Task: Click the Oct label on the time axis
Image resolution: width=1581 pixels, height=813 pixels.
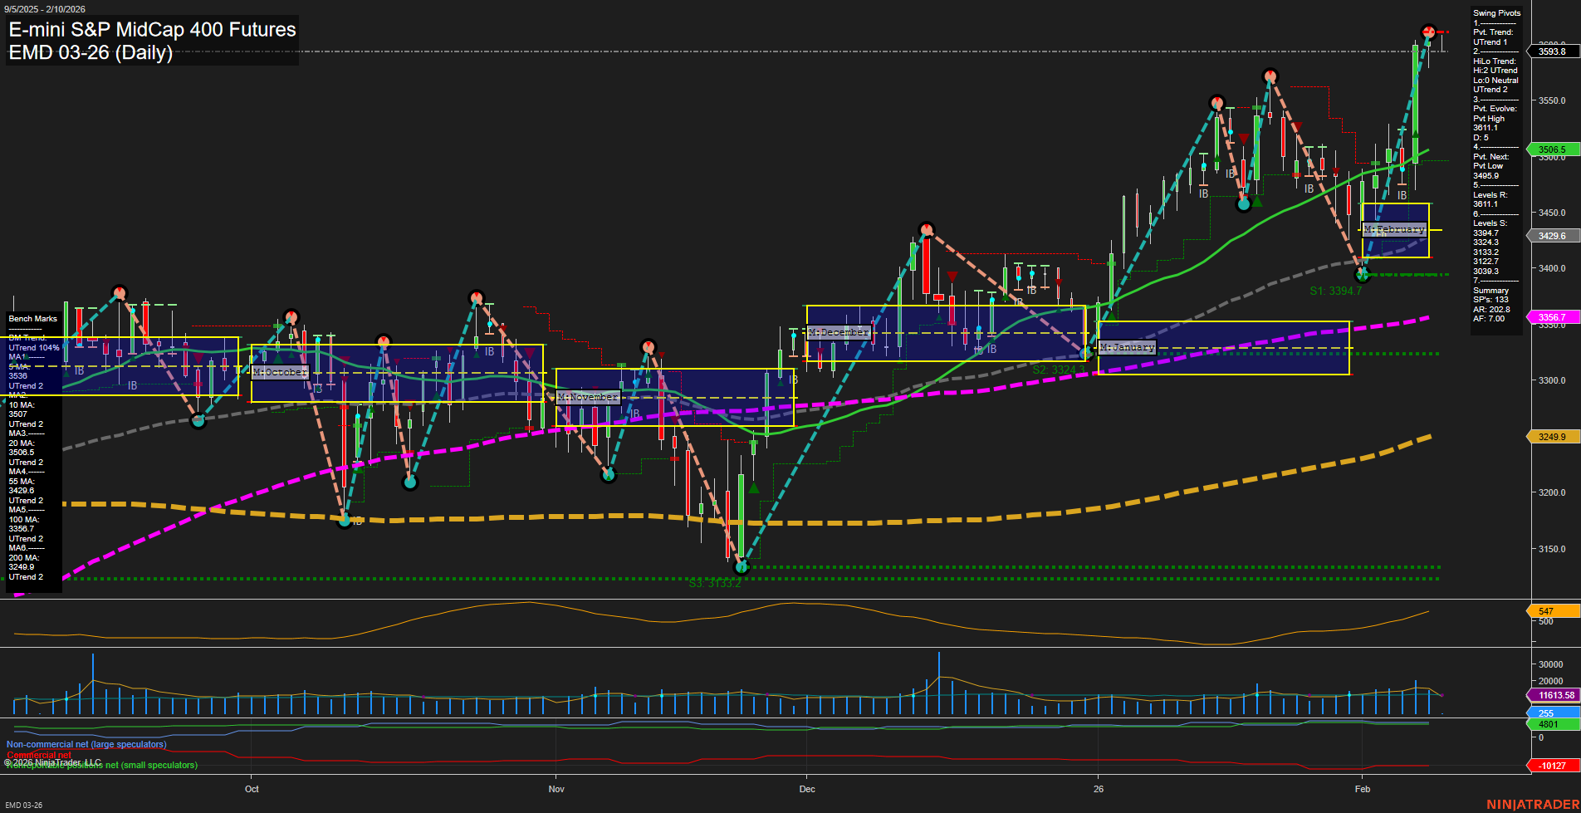Action: pos(252,789)
